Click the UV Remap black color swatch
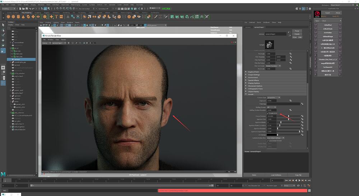Viewport: 359px width, 196px height. click(x=272, y=135)
